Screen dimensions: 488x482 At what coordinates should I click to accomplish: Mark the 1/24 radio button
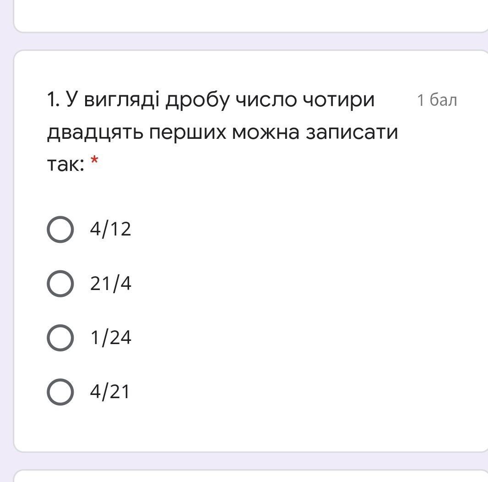[60, 338]
